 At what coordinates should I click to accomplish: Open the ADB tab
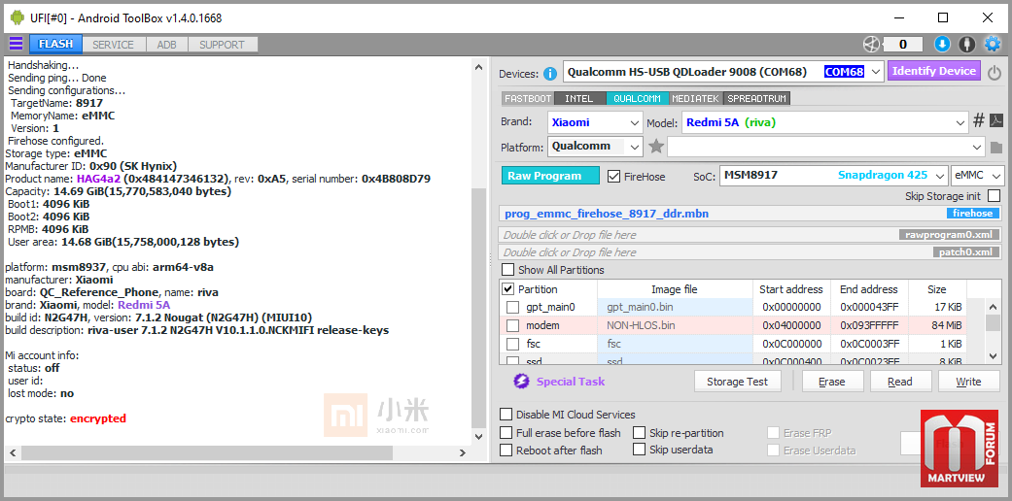(x=166, y=45)
